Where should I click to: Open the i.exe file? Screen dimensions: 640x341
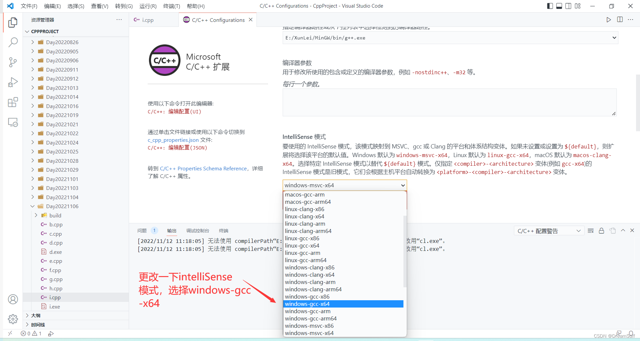click(x=76, y=307)
